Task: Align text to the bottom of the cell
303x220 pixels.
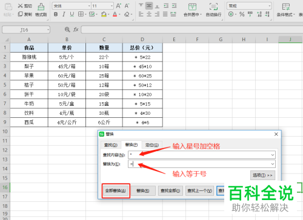Action: click(157, 6)
